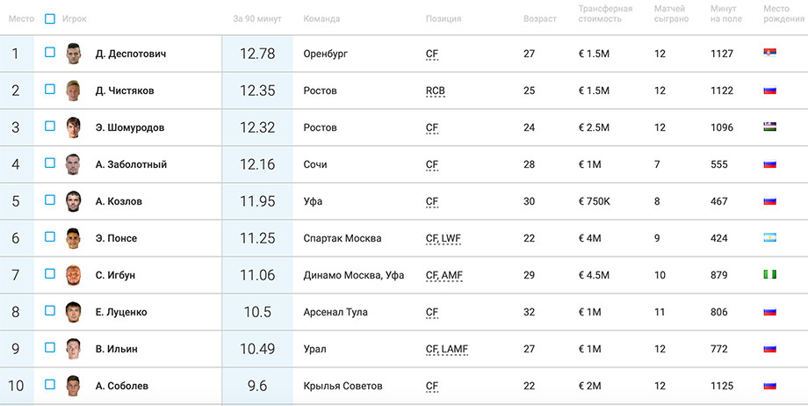This screenshot has width=808, height=406.
Task: Sort by Трансферная стоимость column header
Action: [x=605, y=14]
